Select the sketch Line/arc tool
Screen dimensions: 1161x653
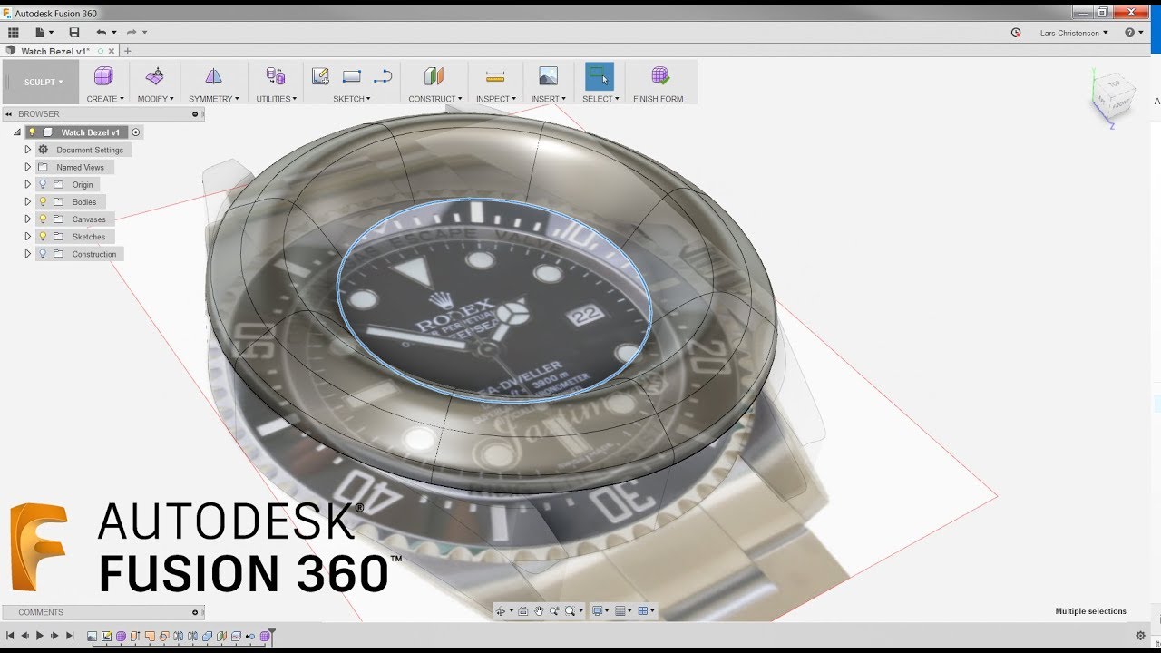(x=383, y=76)
